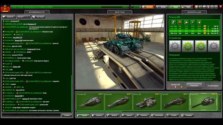The width and height of the screenshot is (223, 125).
Task: Select the stats row priced 500 crystals
Action: click(194, 26)
